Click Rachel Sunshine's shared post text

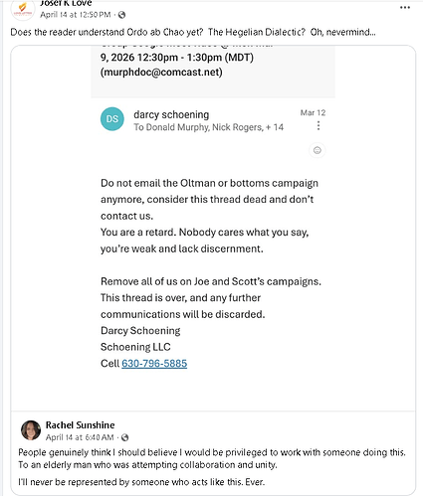point(212,467)
